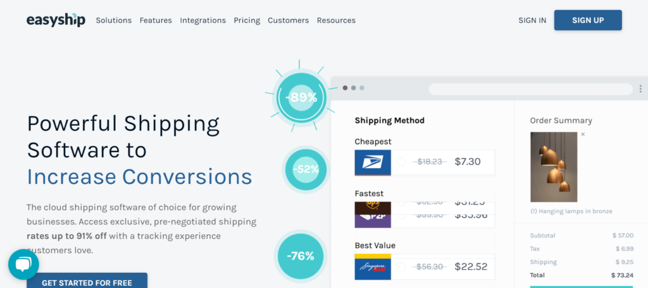Screen dimensions: 648x288
Task: Click the USPS carrier logo under Cheapest
Action: pos(373,162)
